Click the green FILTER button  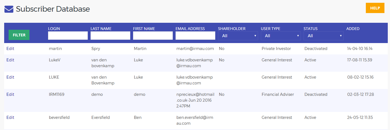coord(19,35)
